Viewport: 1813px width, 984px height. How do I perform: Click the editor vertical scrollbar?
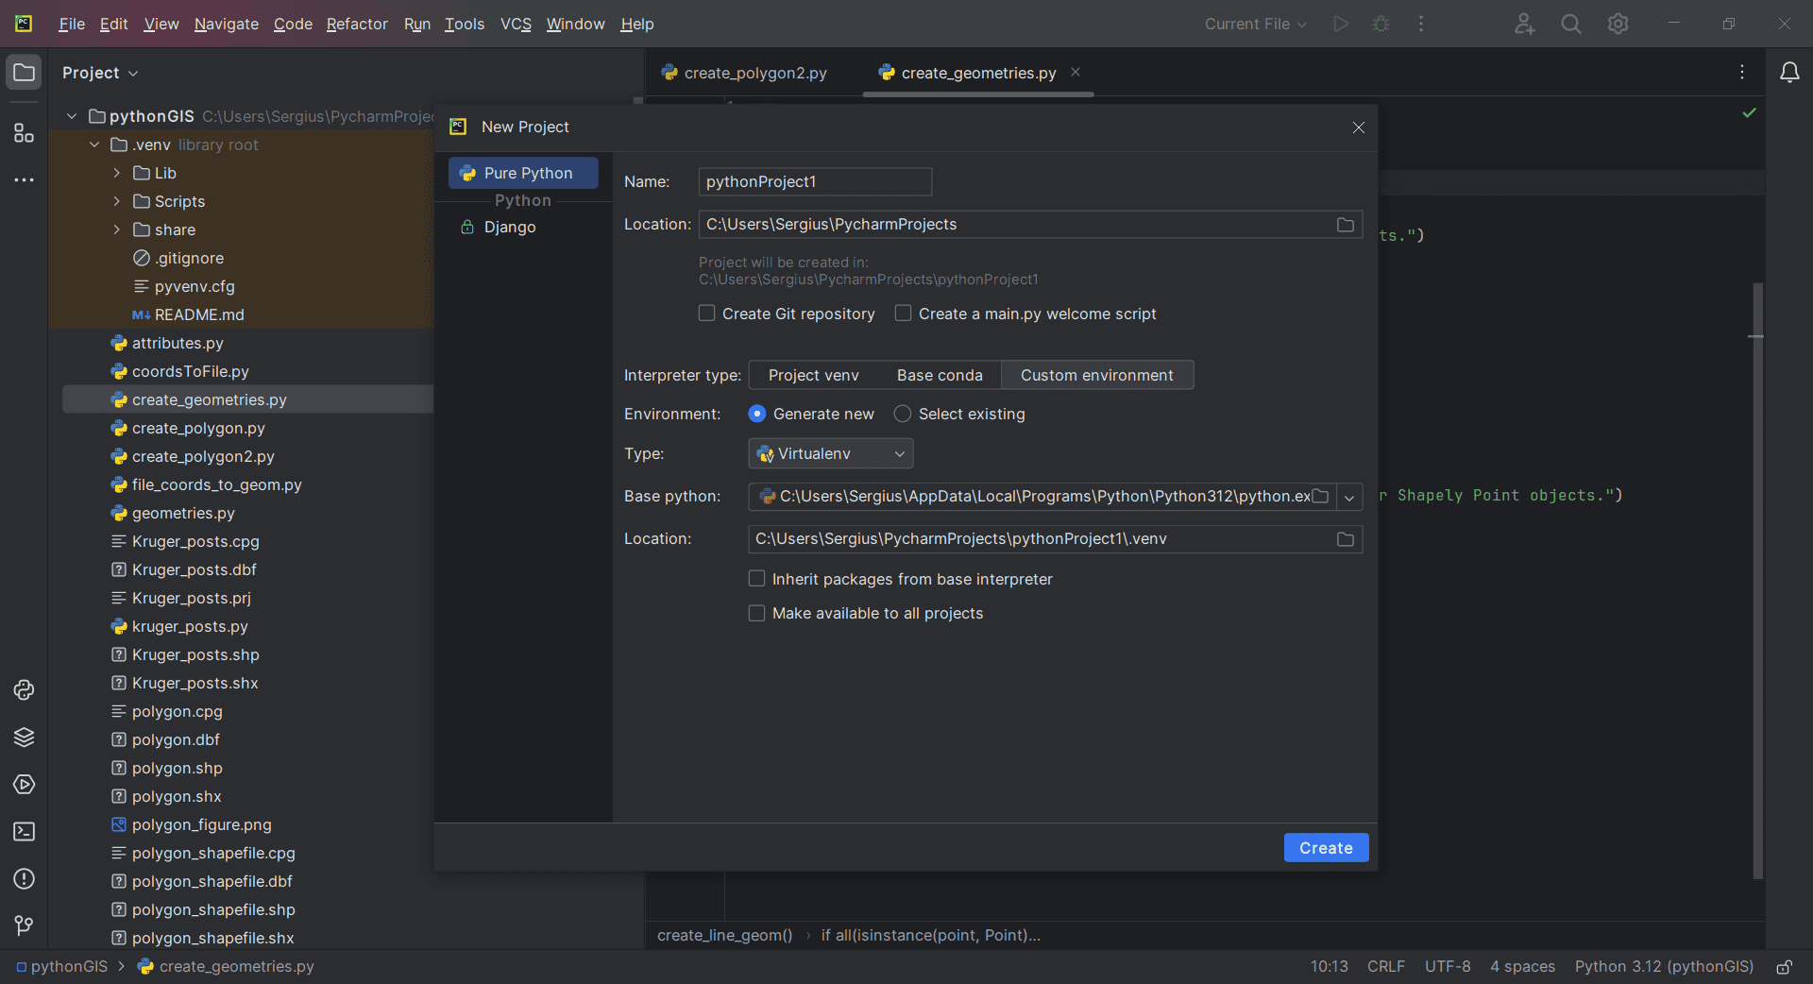(1757, 581)
